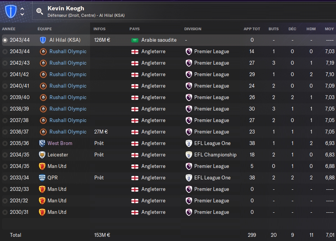The width and height of the screenshot is (336, 241).
Task: Open the Rushall Olympic link for 2041/42
Action: pyautogui.click(x=68, y=74)
